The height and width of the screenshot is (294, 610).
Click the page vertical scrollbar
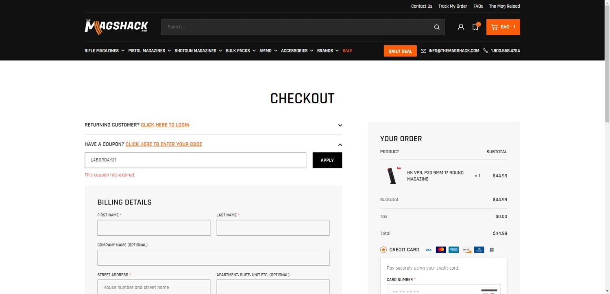point(607,63)
